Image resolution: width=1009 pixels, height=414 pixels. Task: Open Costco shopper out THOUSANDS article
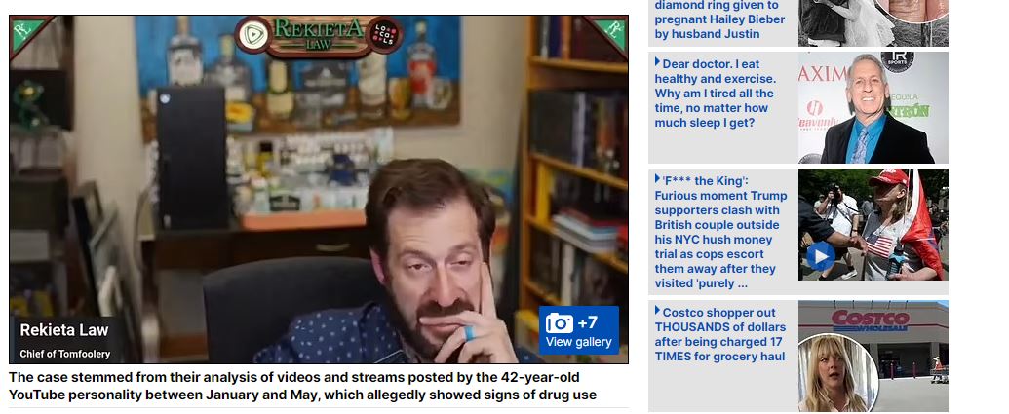[x=720, y=334]
